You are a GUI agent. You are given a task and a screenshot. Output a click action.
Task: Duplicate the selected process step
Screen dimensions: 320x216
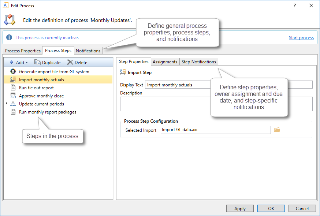[x=47, y=63]
